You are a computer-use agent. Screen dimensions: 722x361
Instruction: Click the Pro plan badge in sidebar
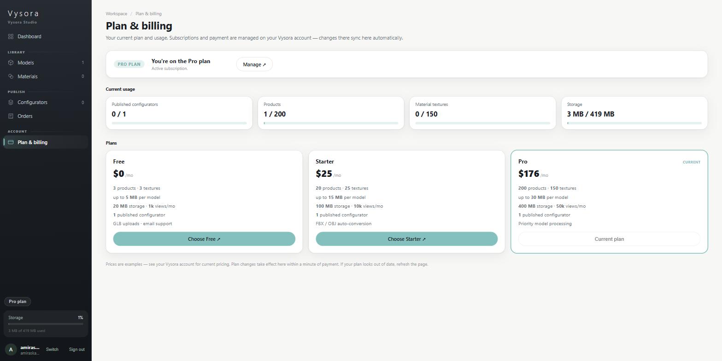point(18,302)
